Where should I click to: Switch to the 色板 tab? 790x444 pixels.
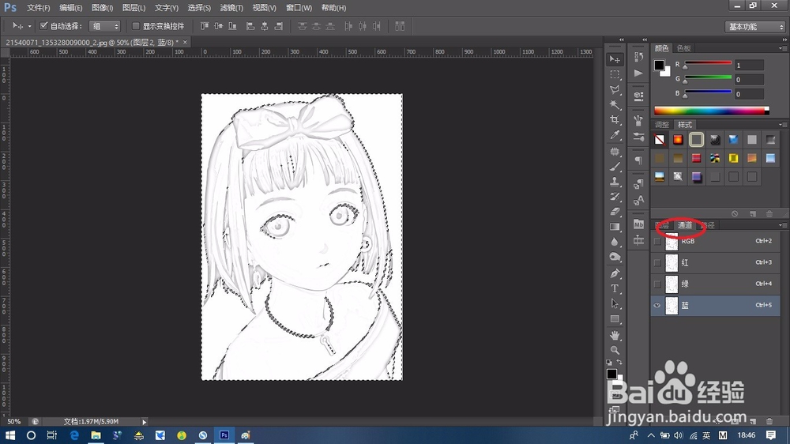683,48
